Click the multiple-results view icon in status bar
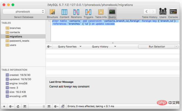Image resolution: width=182 pixels, height=111 pixels. (x=63, y=106)
